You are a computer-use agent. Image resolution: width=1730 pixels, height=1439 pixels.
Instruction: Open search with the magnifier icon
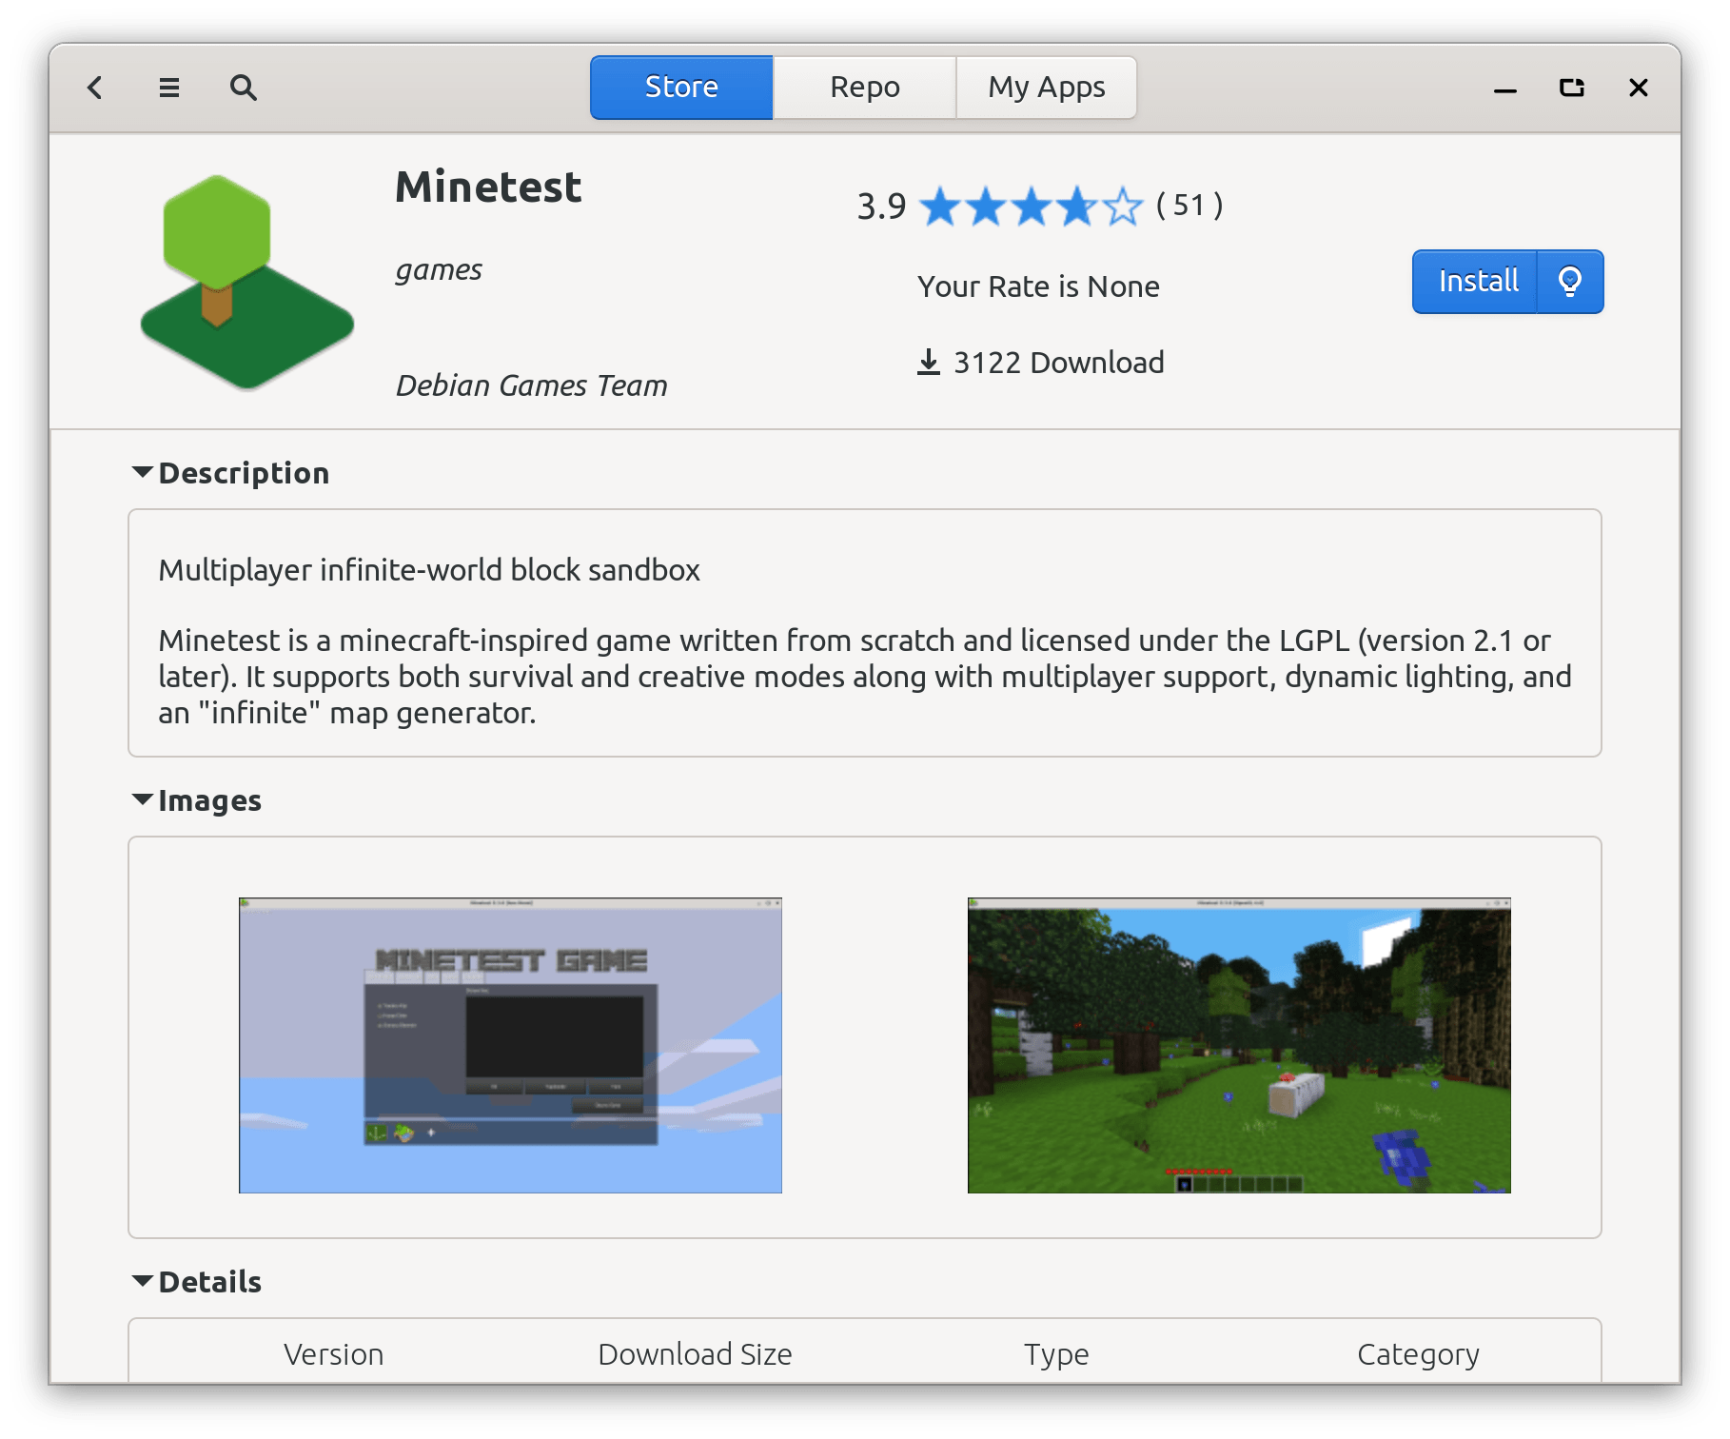click(x=244, y=88)
